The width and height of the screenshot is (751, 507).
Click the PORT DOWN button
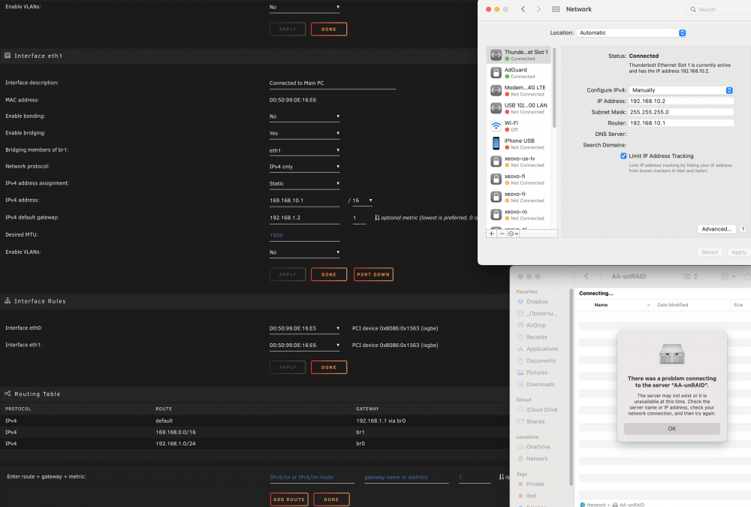[x=373, y=275]
